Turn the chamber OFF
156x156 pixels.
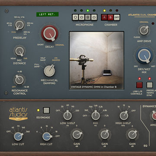point(117,17)
